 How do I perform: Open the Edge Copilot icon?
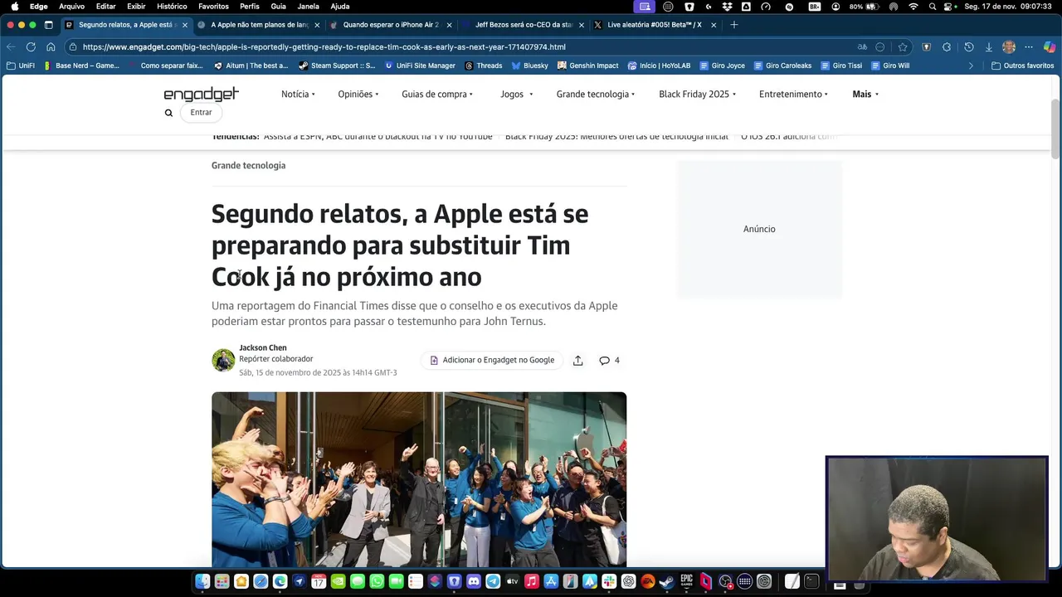(1049, 47)
